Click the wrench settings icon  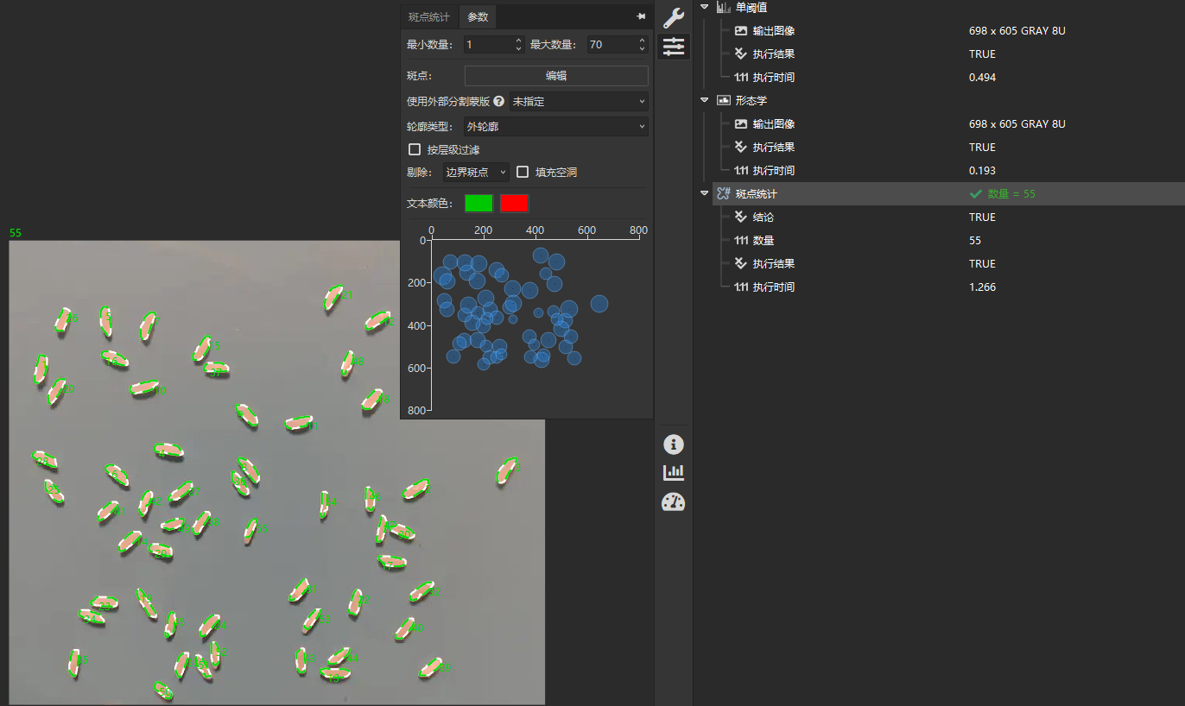coord(673,17)
